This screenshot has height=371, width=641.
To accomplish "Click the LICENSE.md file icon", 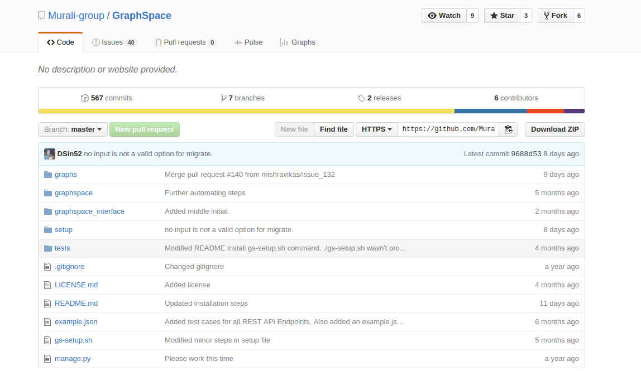I will coord(47,285).
